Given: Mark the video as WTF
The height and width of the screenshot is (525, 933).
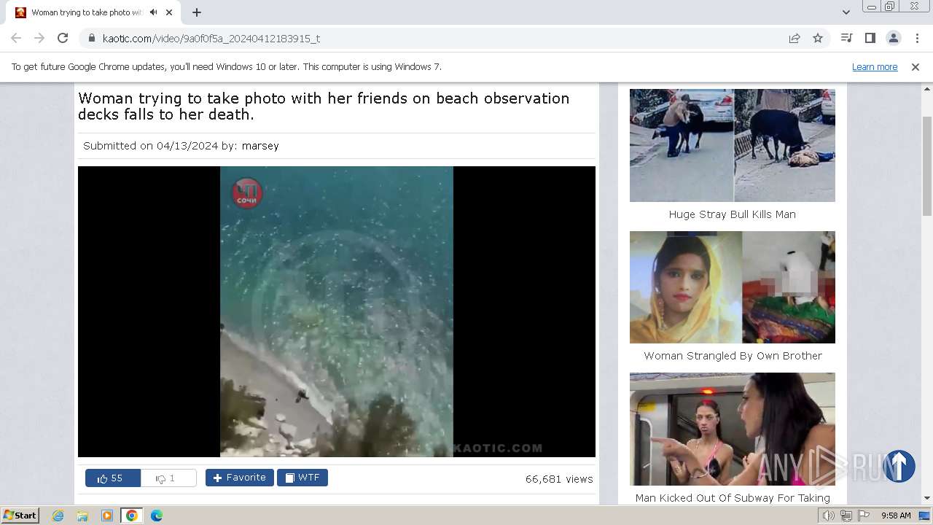Looking at the screenshot, I should 302,478.
